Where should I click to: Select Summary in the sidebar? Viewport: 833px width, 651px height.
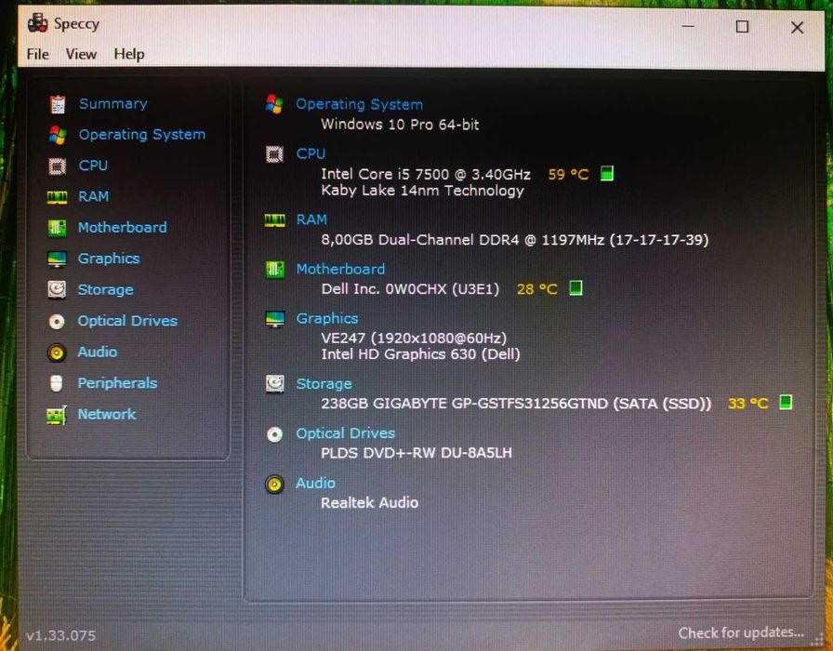pos(113,103)
